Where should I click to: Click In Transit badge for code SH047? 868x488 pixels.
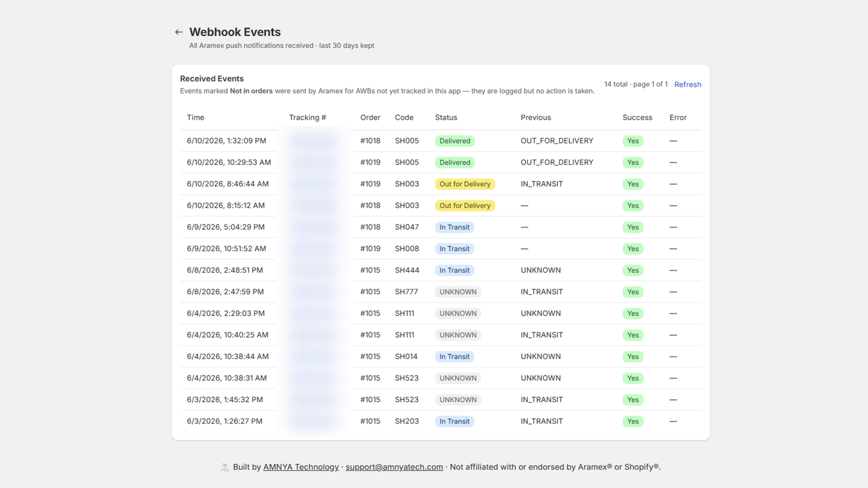tap(455, 227)
